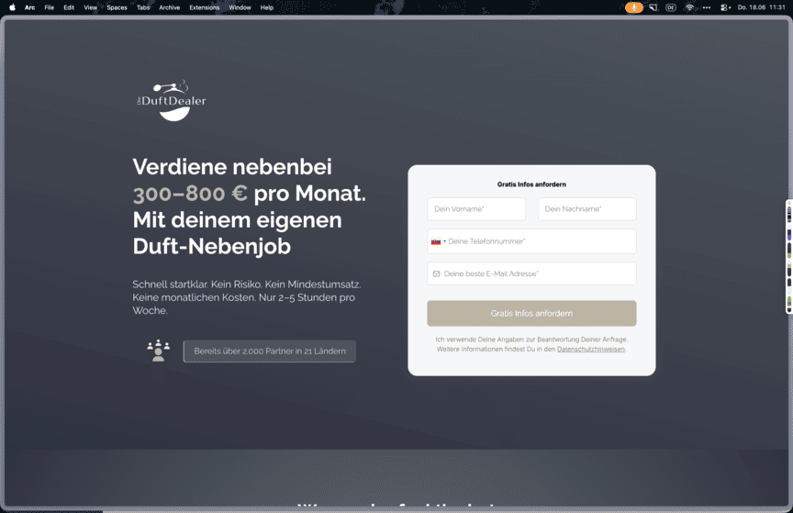Open the Spaces menu
The image size is (793, 513).
[117, 7]
